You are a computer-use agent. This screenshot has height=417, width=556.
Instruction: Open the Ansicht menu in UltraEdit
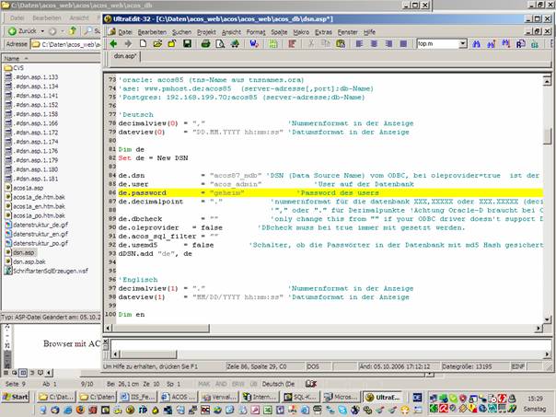(231, 32)
